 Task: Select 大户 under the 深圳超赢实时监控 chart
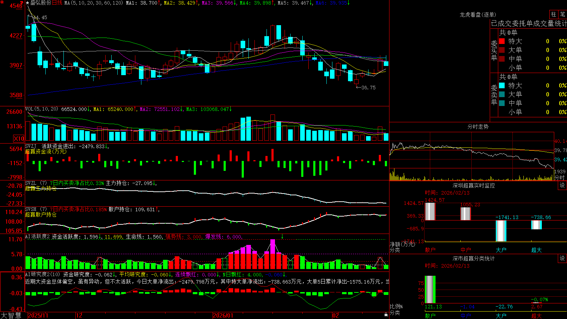501,250
